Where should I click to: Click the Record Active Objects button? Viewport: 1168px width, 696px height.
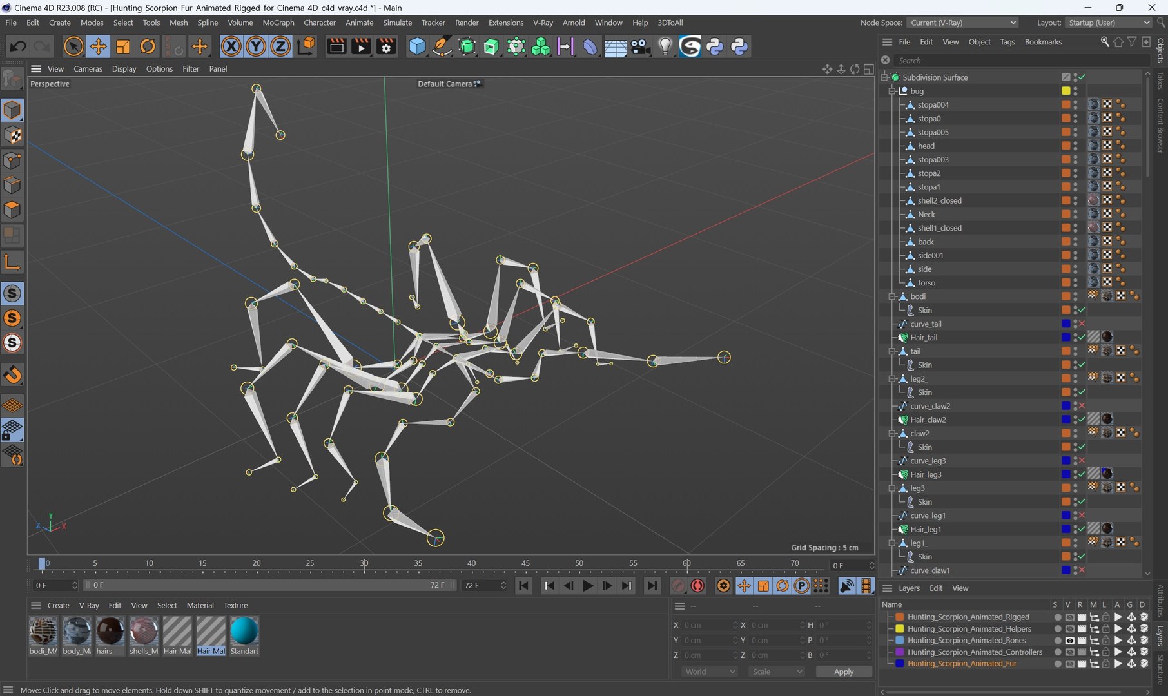coord(678,586)
